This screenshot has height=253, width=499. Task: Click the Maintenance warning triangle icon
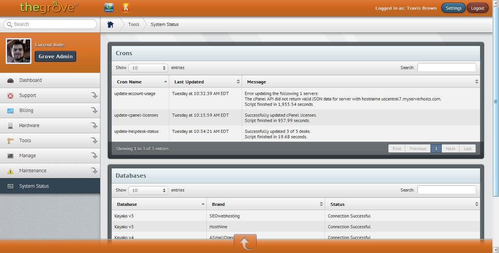point(10,171)
